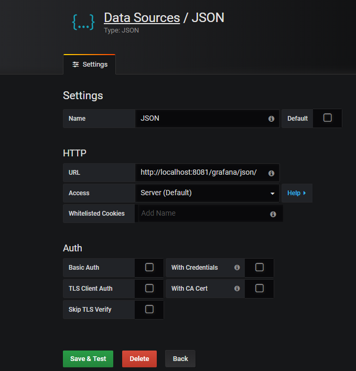Click the Save & Test button

pos(88,359)
